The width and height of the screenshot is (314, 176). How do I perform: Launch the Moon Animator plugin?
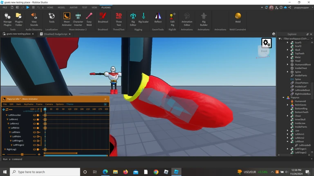click(x=67, y=20)
